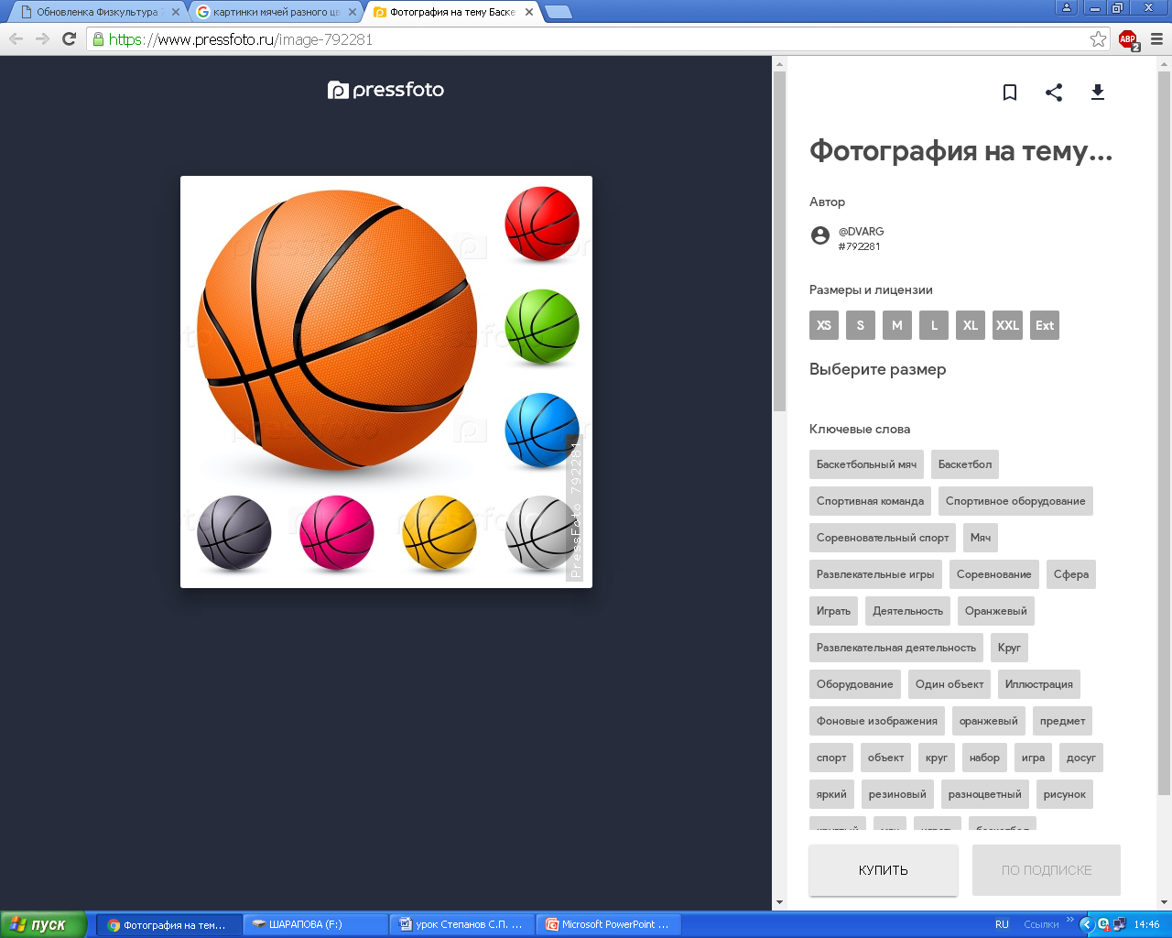Click the Chrome profile person icon in the title bar
Screen dimensions: 1172x938
1067,7
